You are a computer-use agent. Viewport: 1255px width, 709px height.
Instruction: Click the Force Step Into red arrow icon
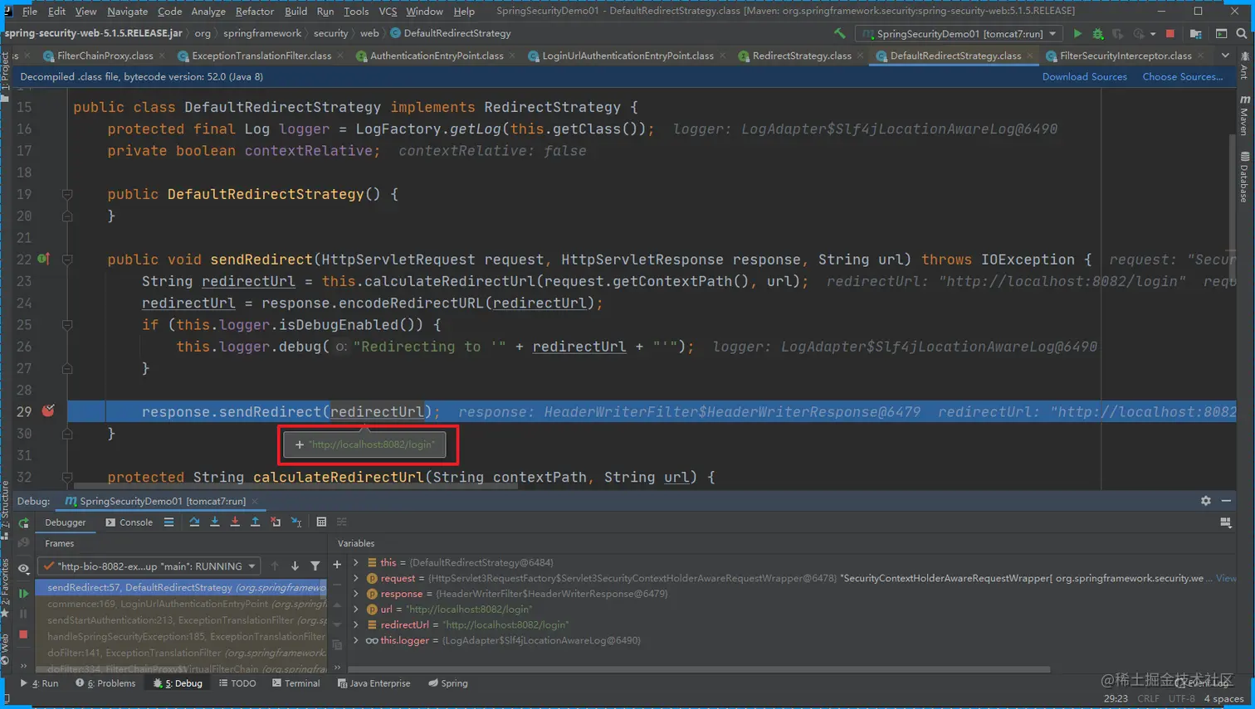tap(235, 522)
